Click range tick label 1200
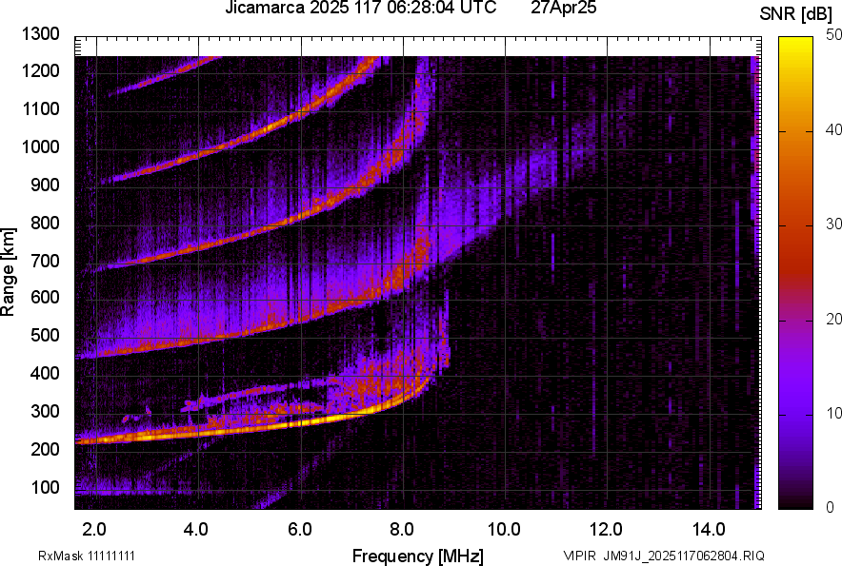This screenshot has height=566, width=842. [x=41, y=70]
